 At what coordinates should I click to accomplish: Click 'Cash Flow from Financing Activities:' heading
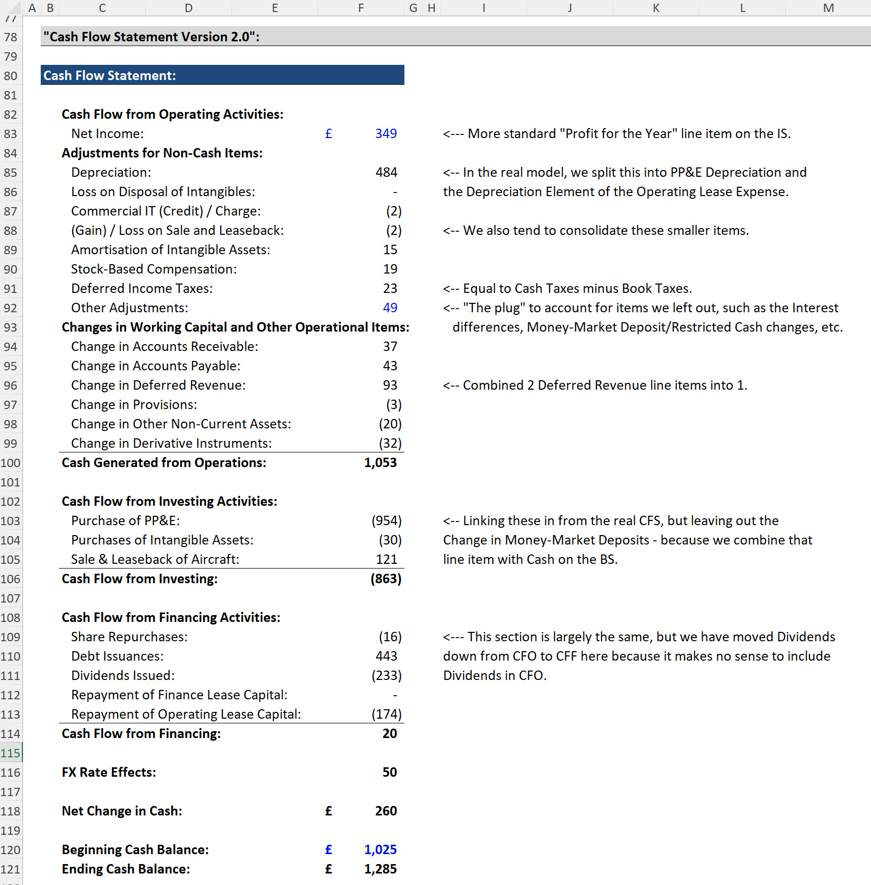coord(171,618)
